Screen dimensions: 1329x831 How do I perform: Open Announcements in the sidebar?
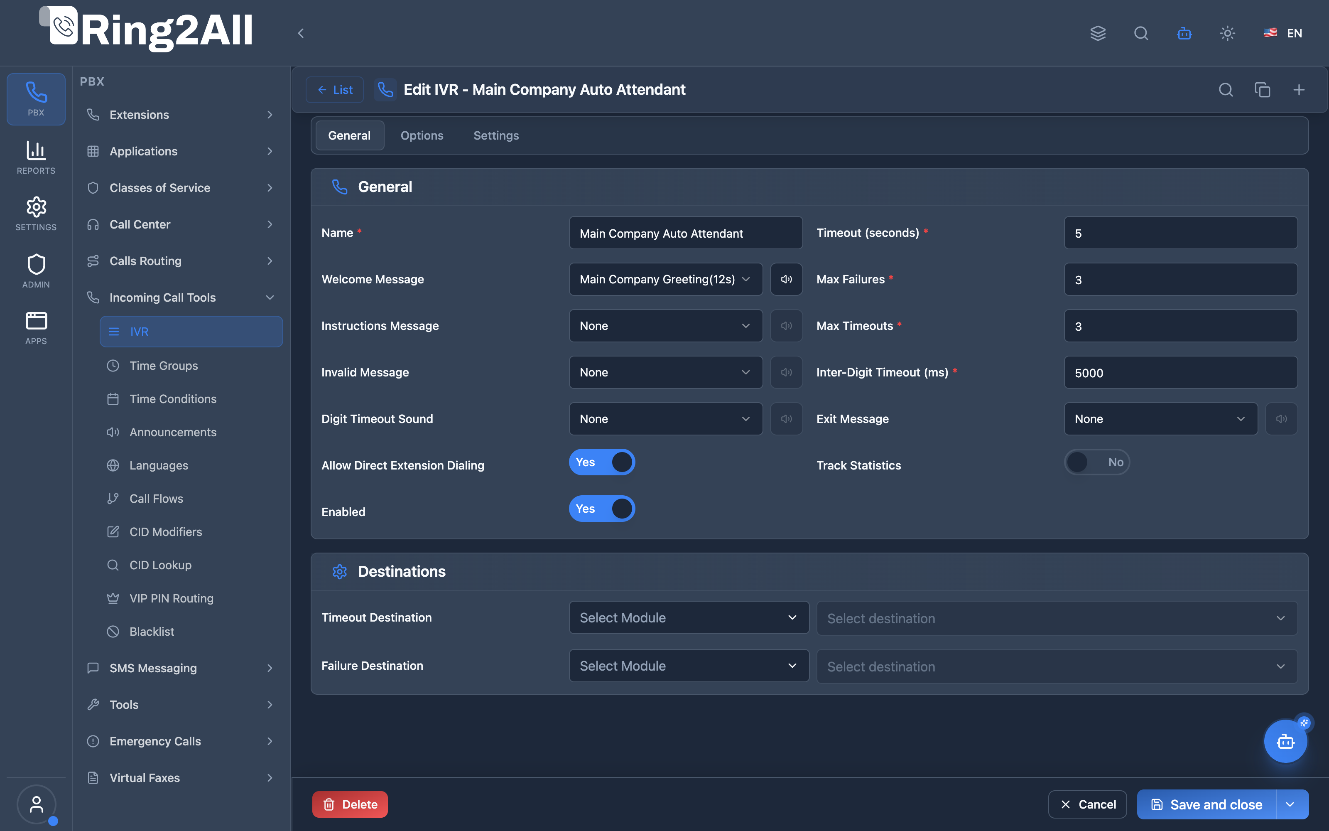coord(191,432)
